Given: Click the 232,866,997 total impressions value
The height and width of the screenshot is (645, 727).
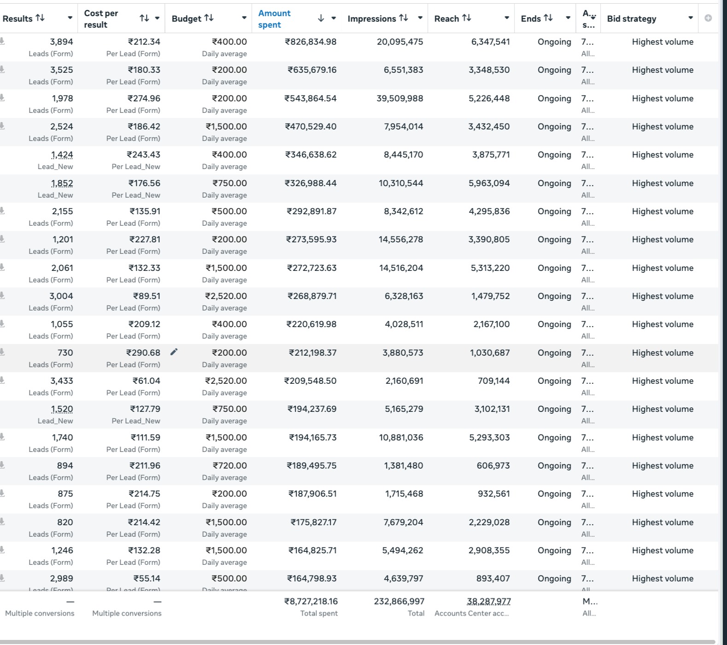Looking at the screenshot, I should click(x=399, y=602).
